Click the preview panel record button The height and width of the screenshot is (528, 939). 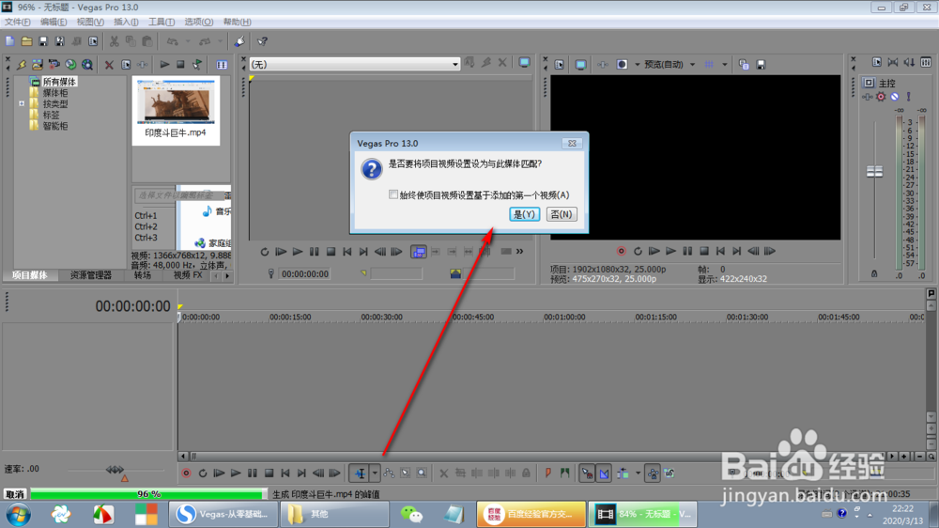(x=621, y=251)
